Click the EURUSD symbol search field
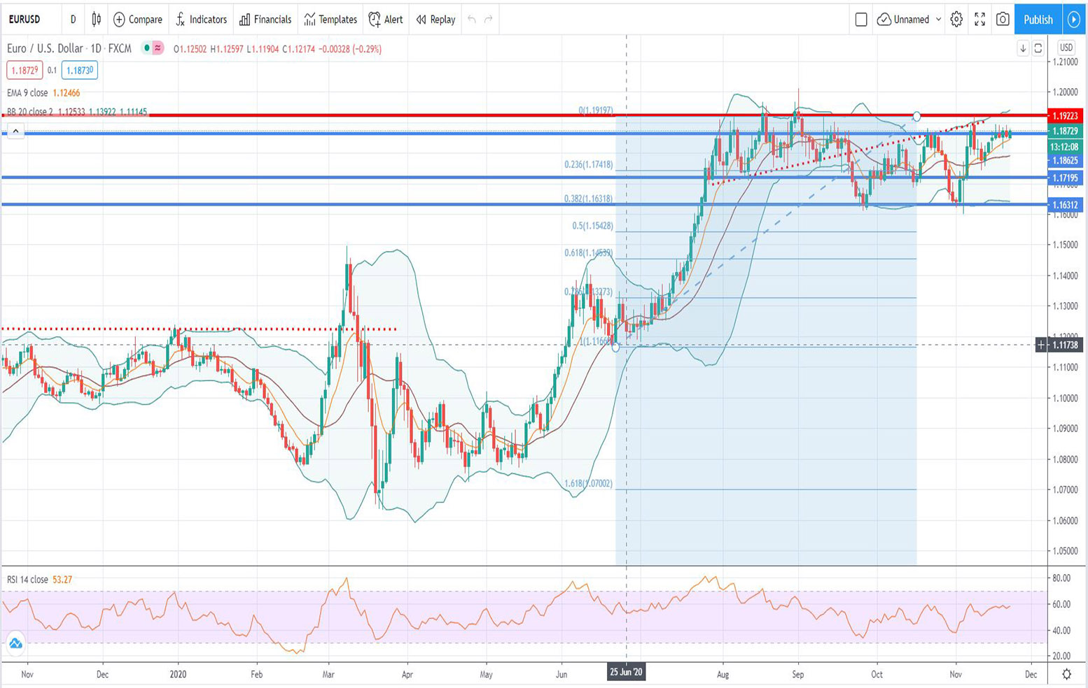 pyautogui.click(x=25, y=20)
